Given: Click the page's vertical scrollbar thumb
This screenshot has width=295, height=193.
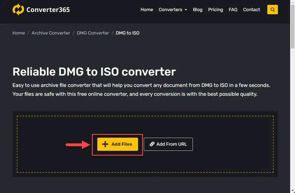Looking at the screenshot, I should pyautogui.click(x=292, y=26).
